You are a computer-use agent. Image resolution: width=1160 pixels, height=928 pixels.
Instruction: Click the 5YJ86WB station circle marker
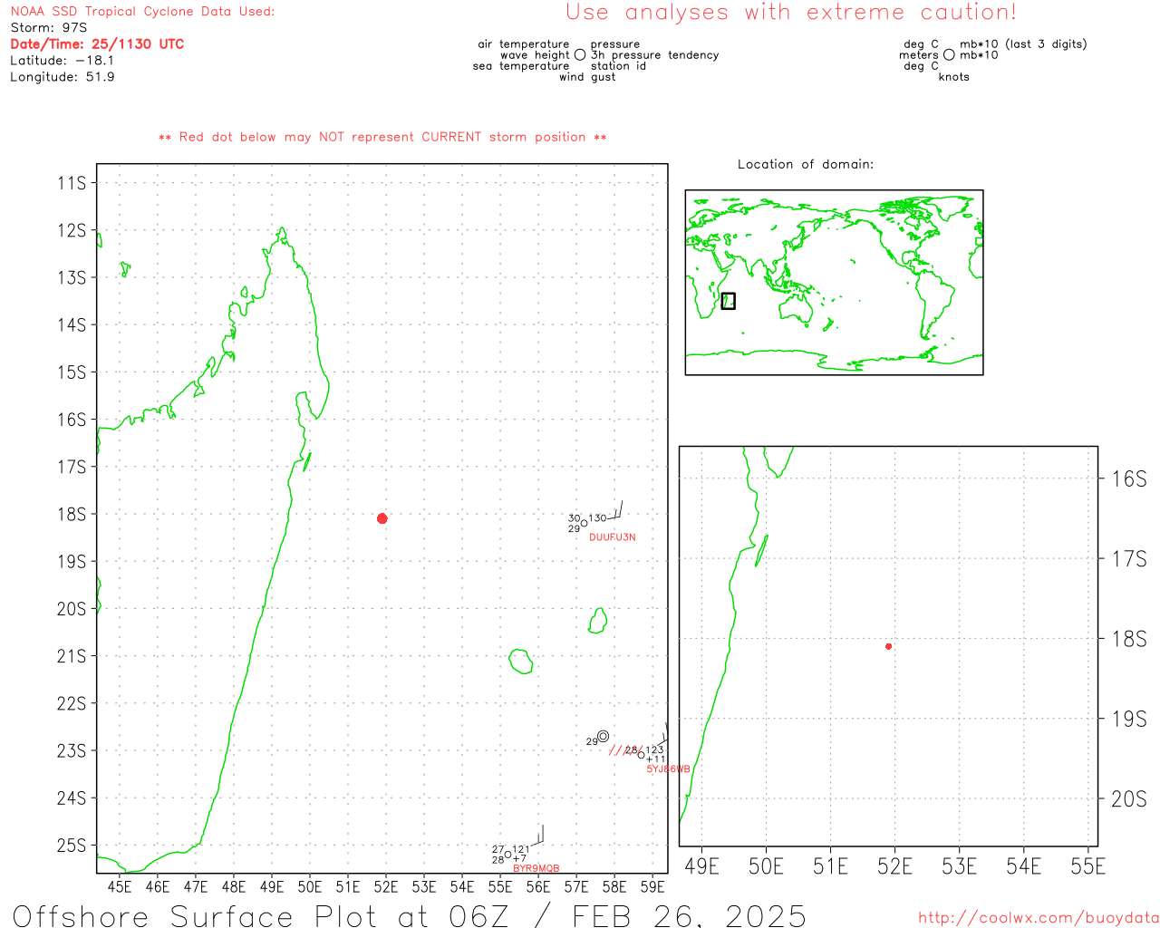(641, 754)
